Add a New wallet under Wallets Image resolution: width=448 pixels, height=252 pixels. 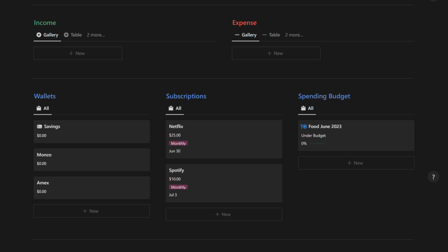click(x=92, y=211)
